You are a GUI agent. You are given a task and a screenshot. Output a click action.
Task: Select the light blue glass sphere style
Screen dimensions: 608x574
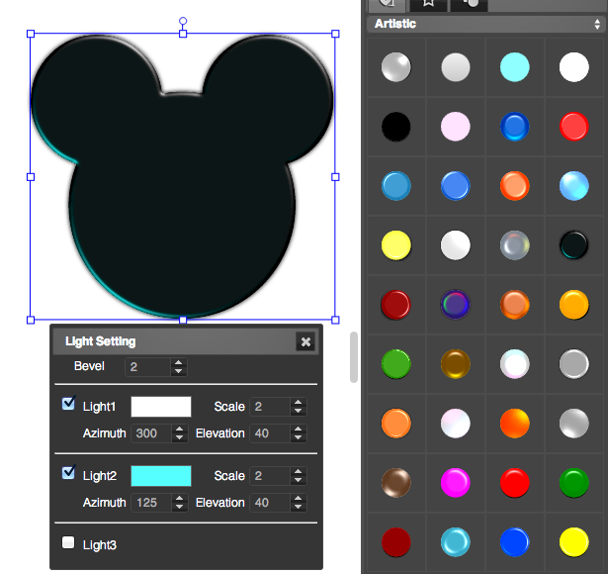click(x=573, y=186)
